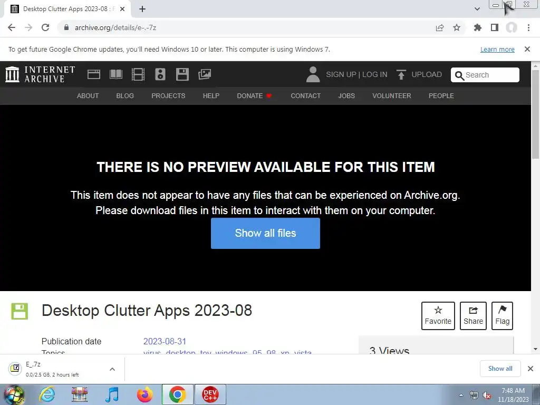The height and width of the screenshot is (405, 540).
Task: Open the Audio speaker icon in the Archive header
Action: pos(160,74)
